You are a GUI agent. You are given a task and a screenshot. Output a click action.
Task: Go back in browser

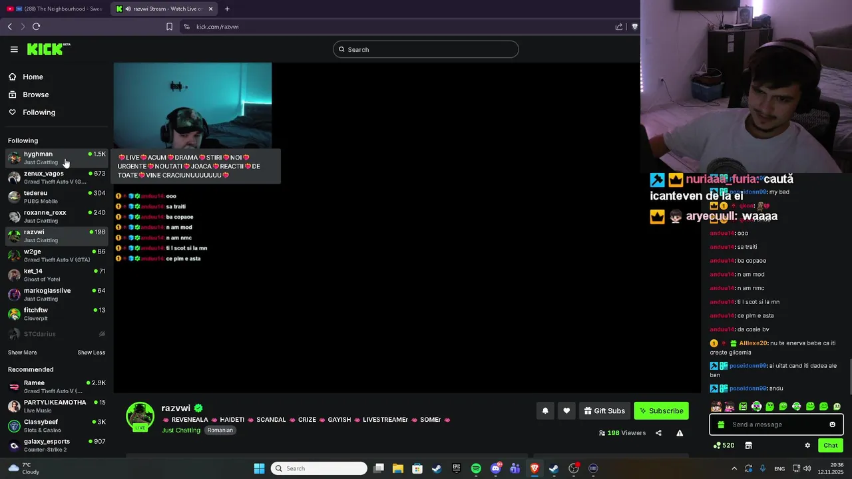[10, 27]
